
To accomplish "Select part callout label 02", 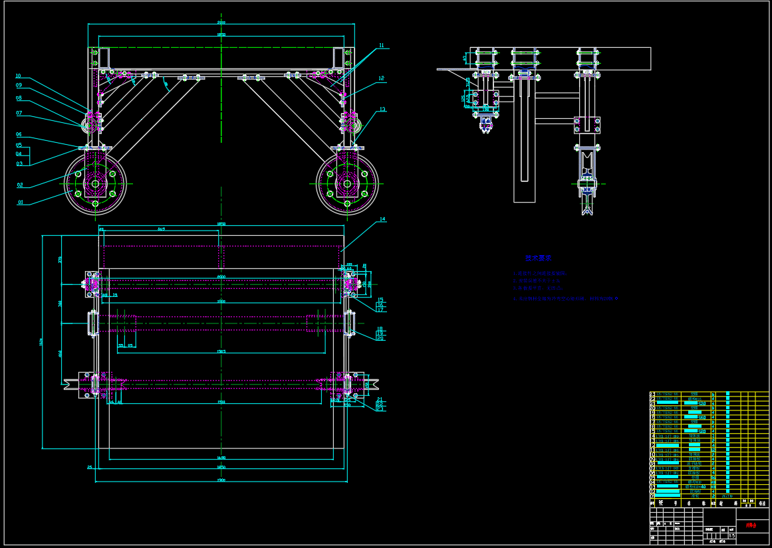I will point(20,185).
